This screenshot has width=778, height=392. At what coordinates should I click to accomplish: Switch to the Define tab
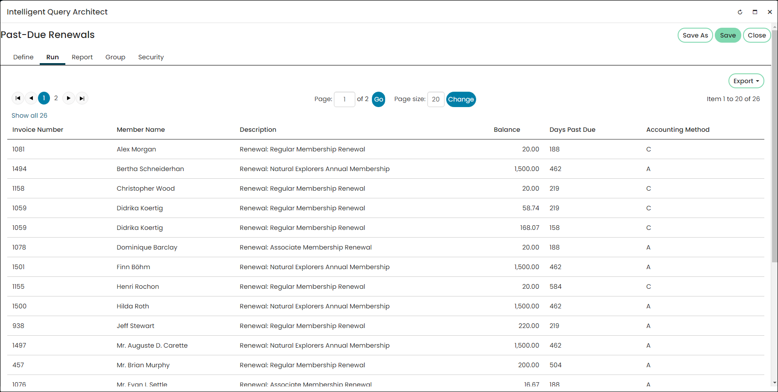click(x=23, y=57)
